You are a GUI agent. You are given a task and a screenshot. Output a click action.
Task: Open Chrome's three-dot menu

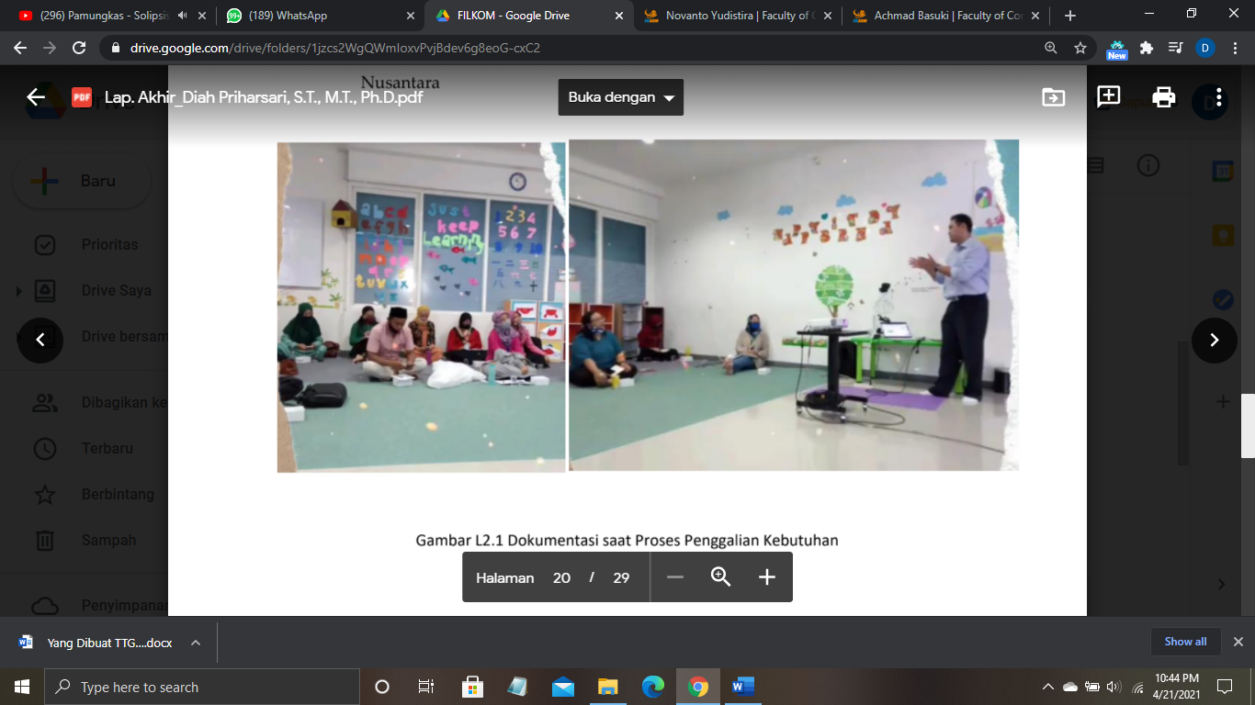(x=1235, y=48)
